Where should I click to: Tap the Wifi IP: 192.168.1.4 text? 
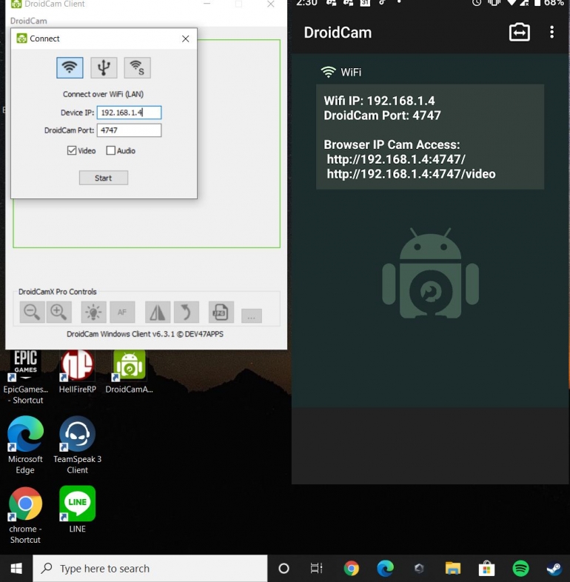[x=379, y=101]
